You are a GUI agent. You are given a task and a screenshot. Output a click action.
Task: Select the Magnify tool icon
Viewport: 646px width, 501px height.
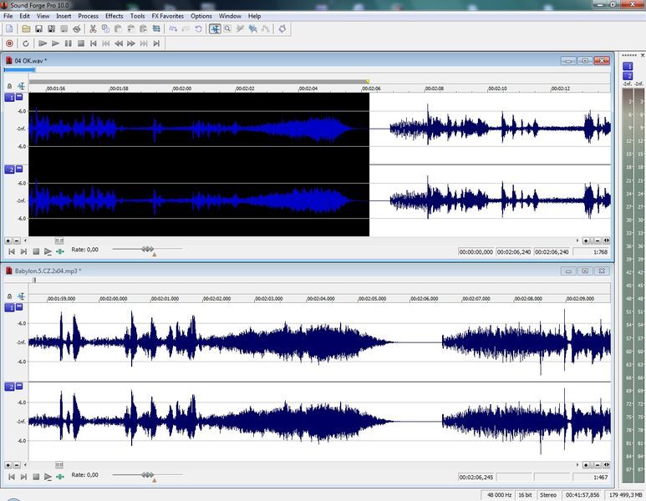227,29
